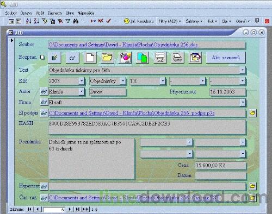Expand the Autor Klimša dropdown
Screen dimensions: 272x214
(82, 91)
